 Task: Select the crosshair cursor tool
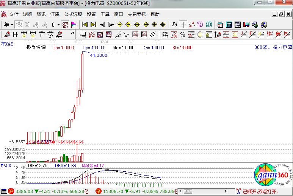click(x=183, y=25)
